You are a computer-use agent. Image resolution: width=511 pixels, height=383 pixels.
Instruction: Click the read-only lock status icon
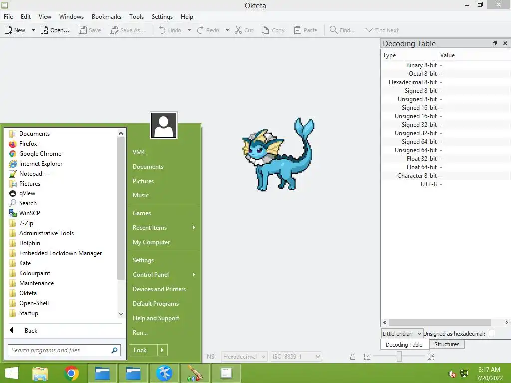[x=353, y=357]
